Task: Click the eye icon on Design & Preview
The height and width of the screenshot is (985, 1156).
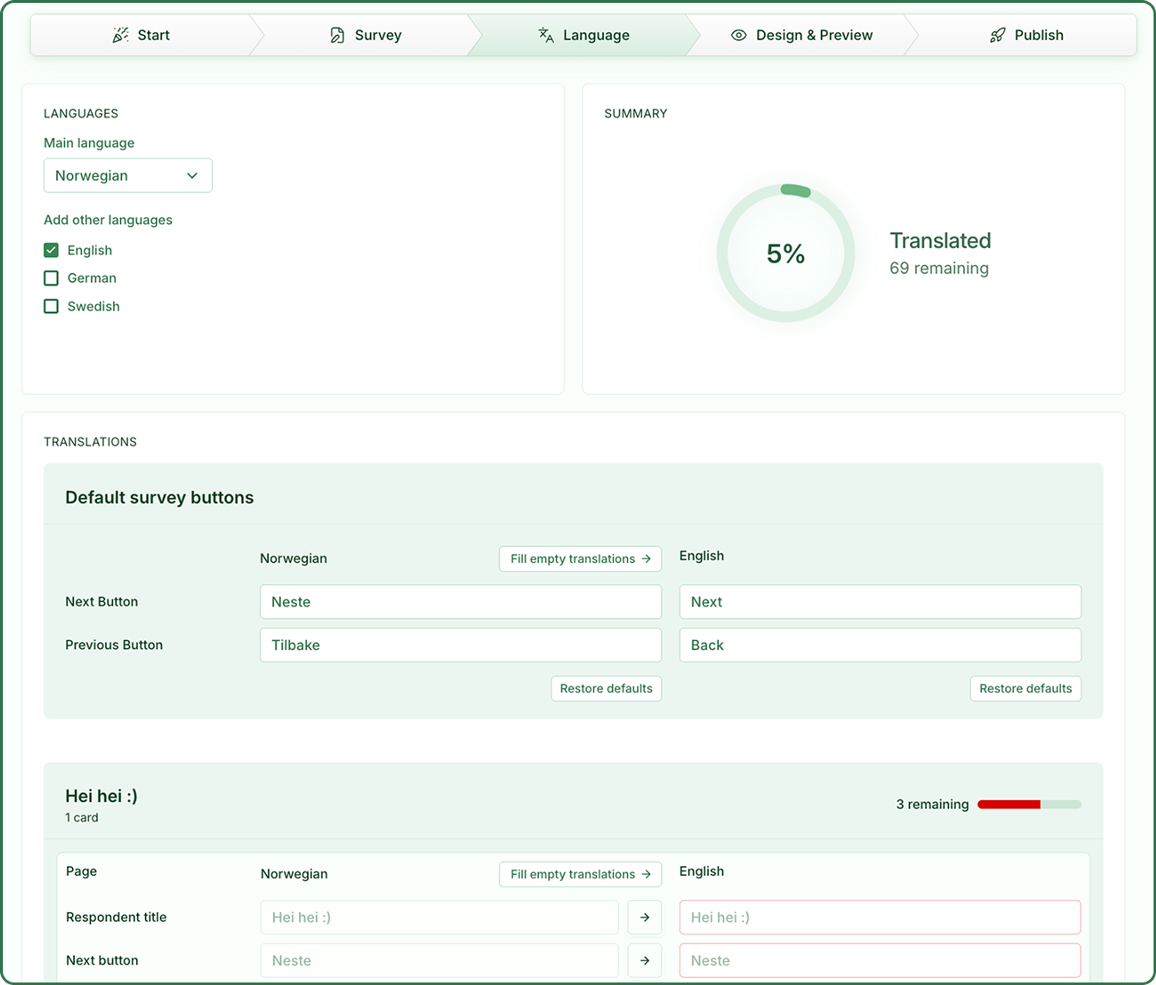Action: [739, 35]
